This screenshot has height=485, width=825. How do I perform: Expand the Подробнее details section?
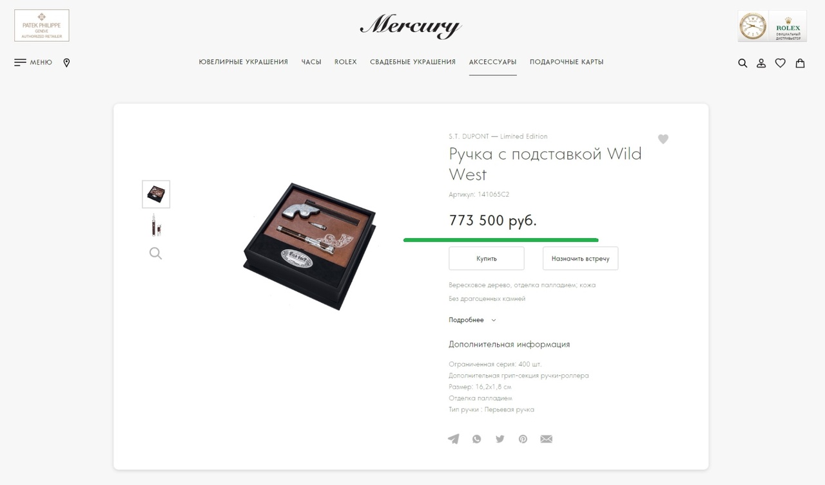pyautogui.click(x=472, y=320)
